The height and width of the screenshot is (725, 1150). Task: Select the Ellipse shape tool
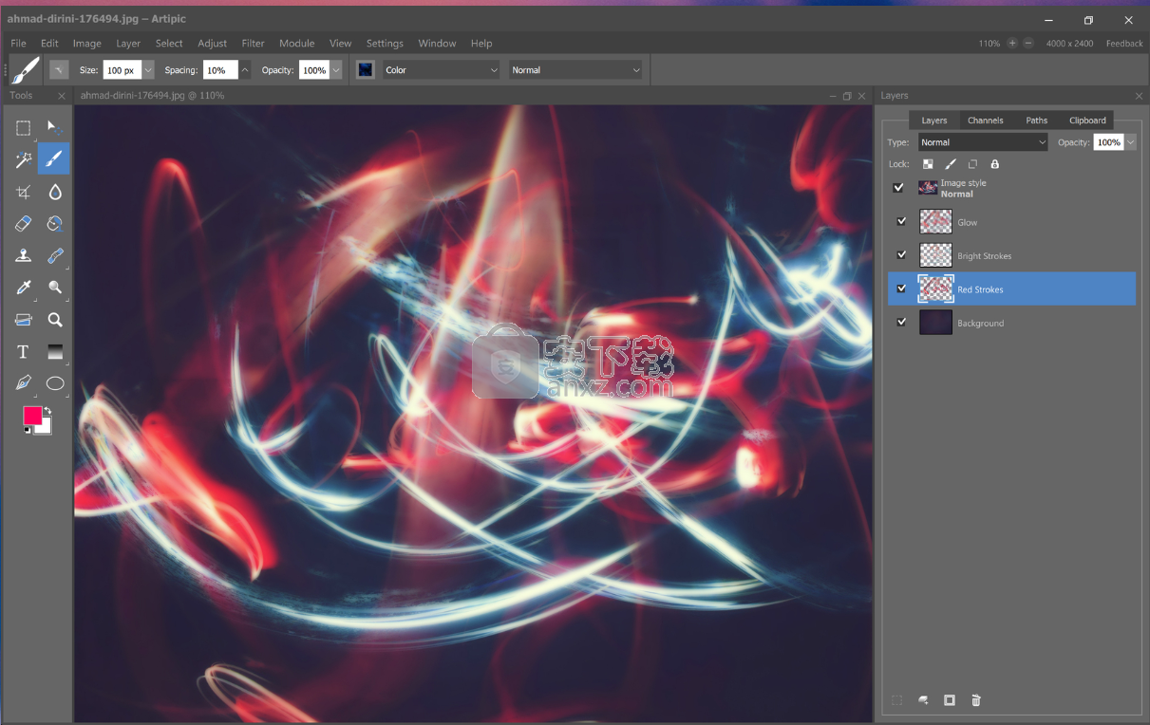[x=55, y=383]
